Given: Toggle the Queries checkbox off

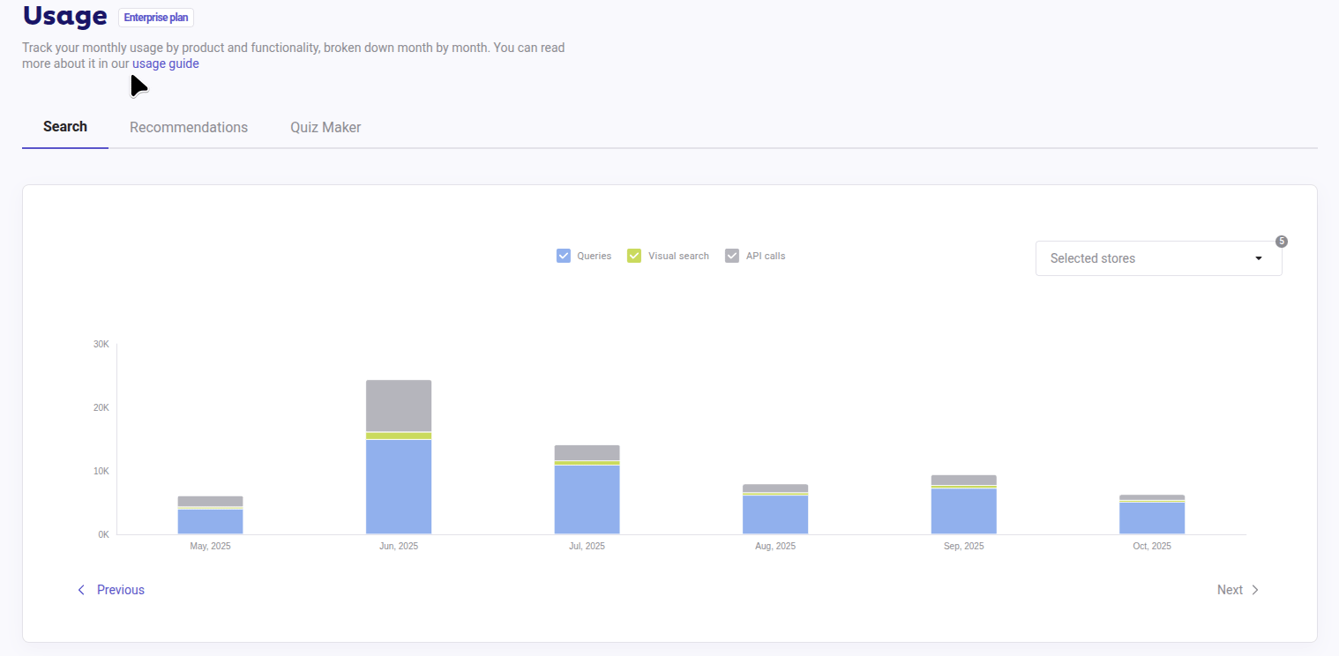Looking at the screenshot, I should pos(564,255).
